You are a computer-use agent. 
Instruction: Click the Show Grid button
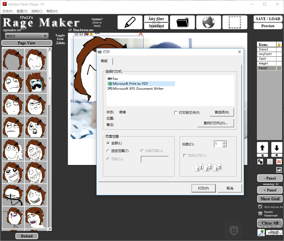click(270, 199)
